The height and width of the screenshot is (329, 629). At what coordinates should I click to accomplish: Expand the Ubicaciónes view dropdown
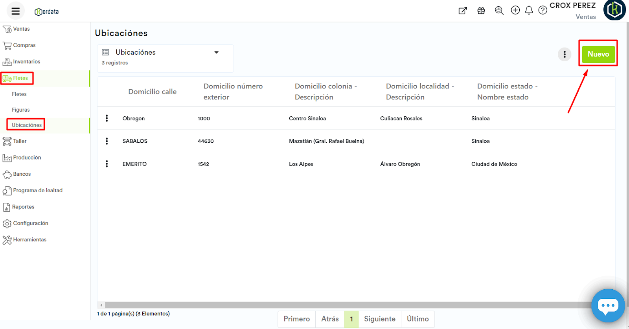[x=216, y=52]
